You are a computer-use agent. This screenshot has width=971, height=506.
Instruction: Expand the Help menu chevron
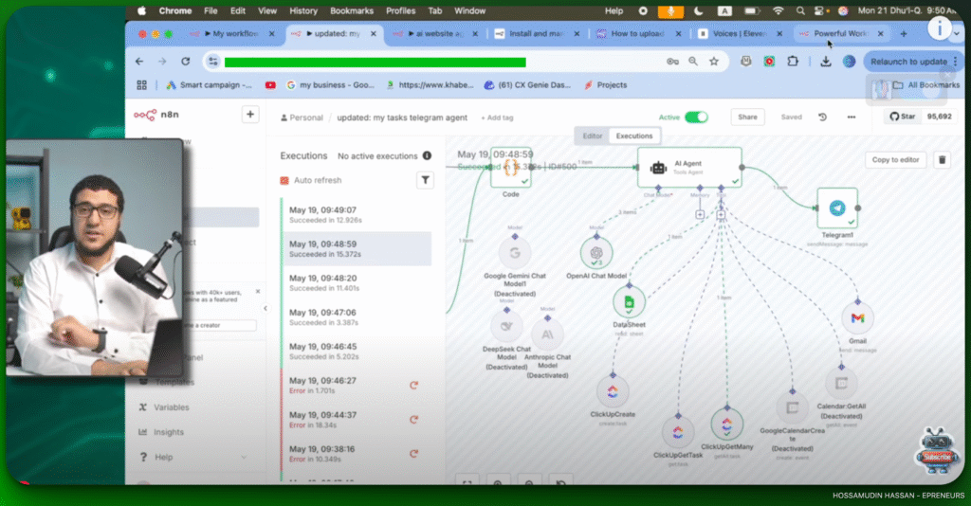tap(244, 457)
